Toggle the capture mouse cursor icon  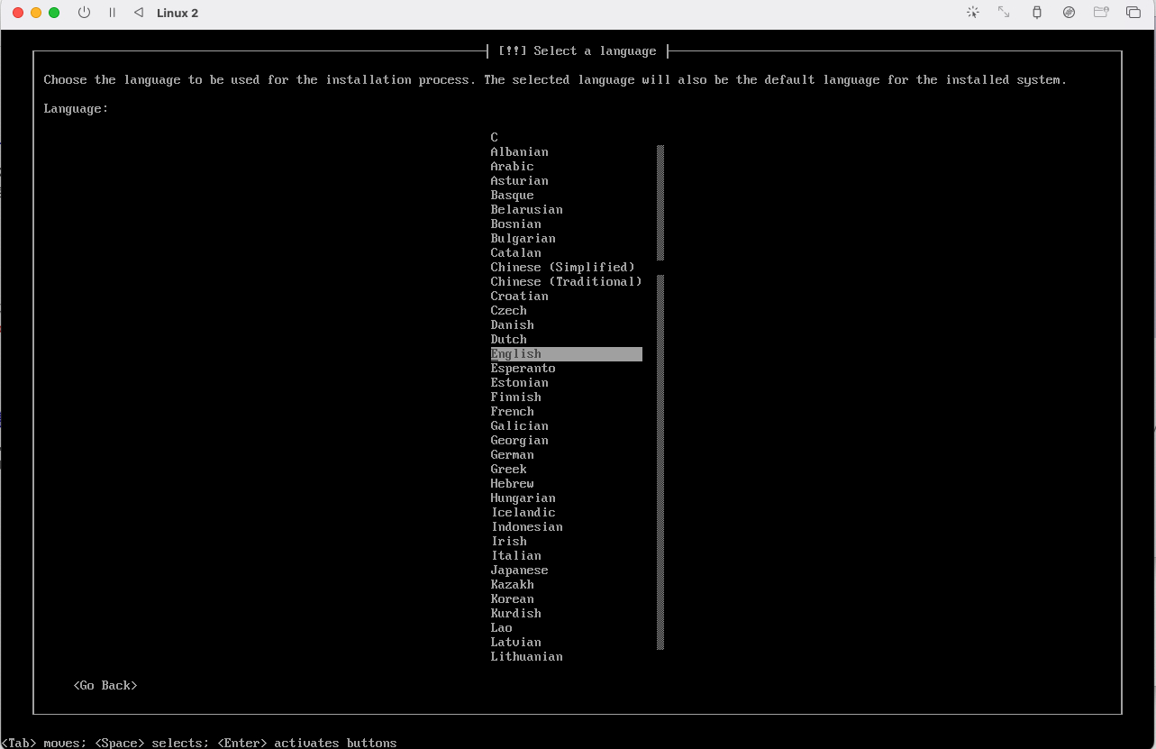[x=972, y=13]
